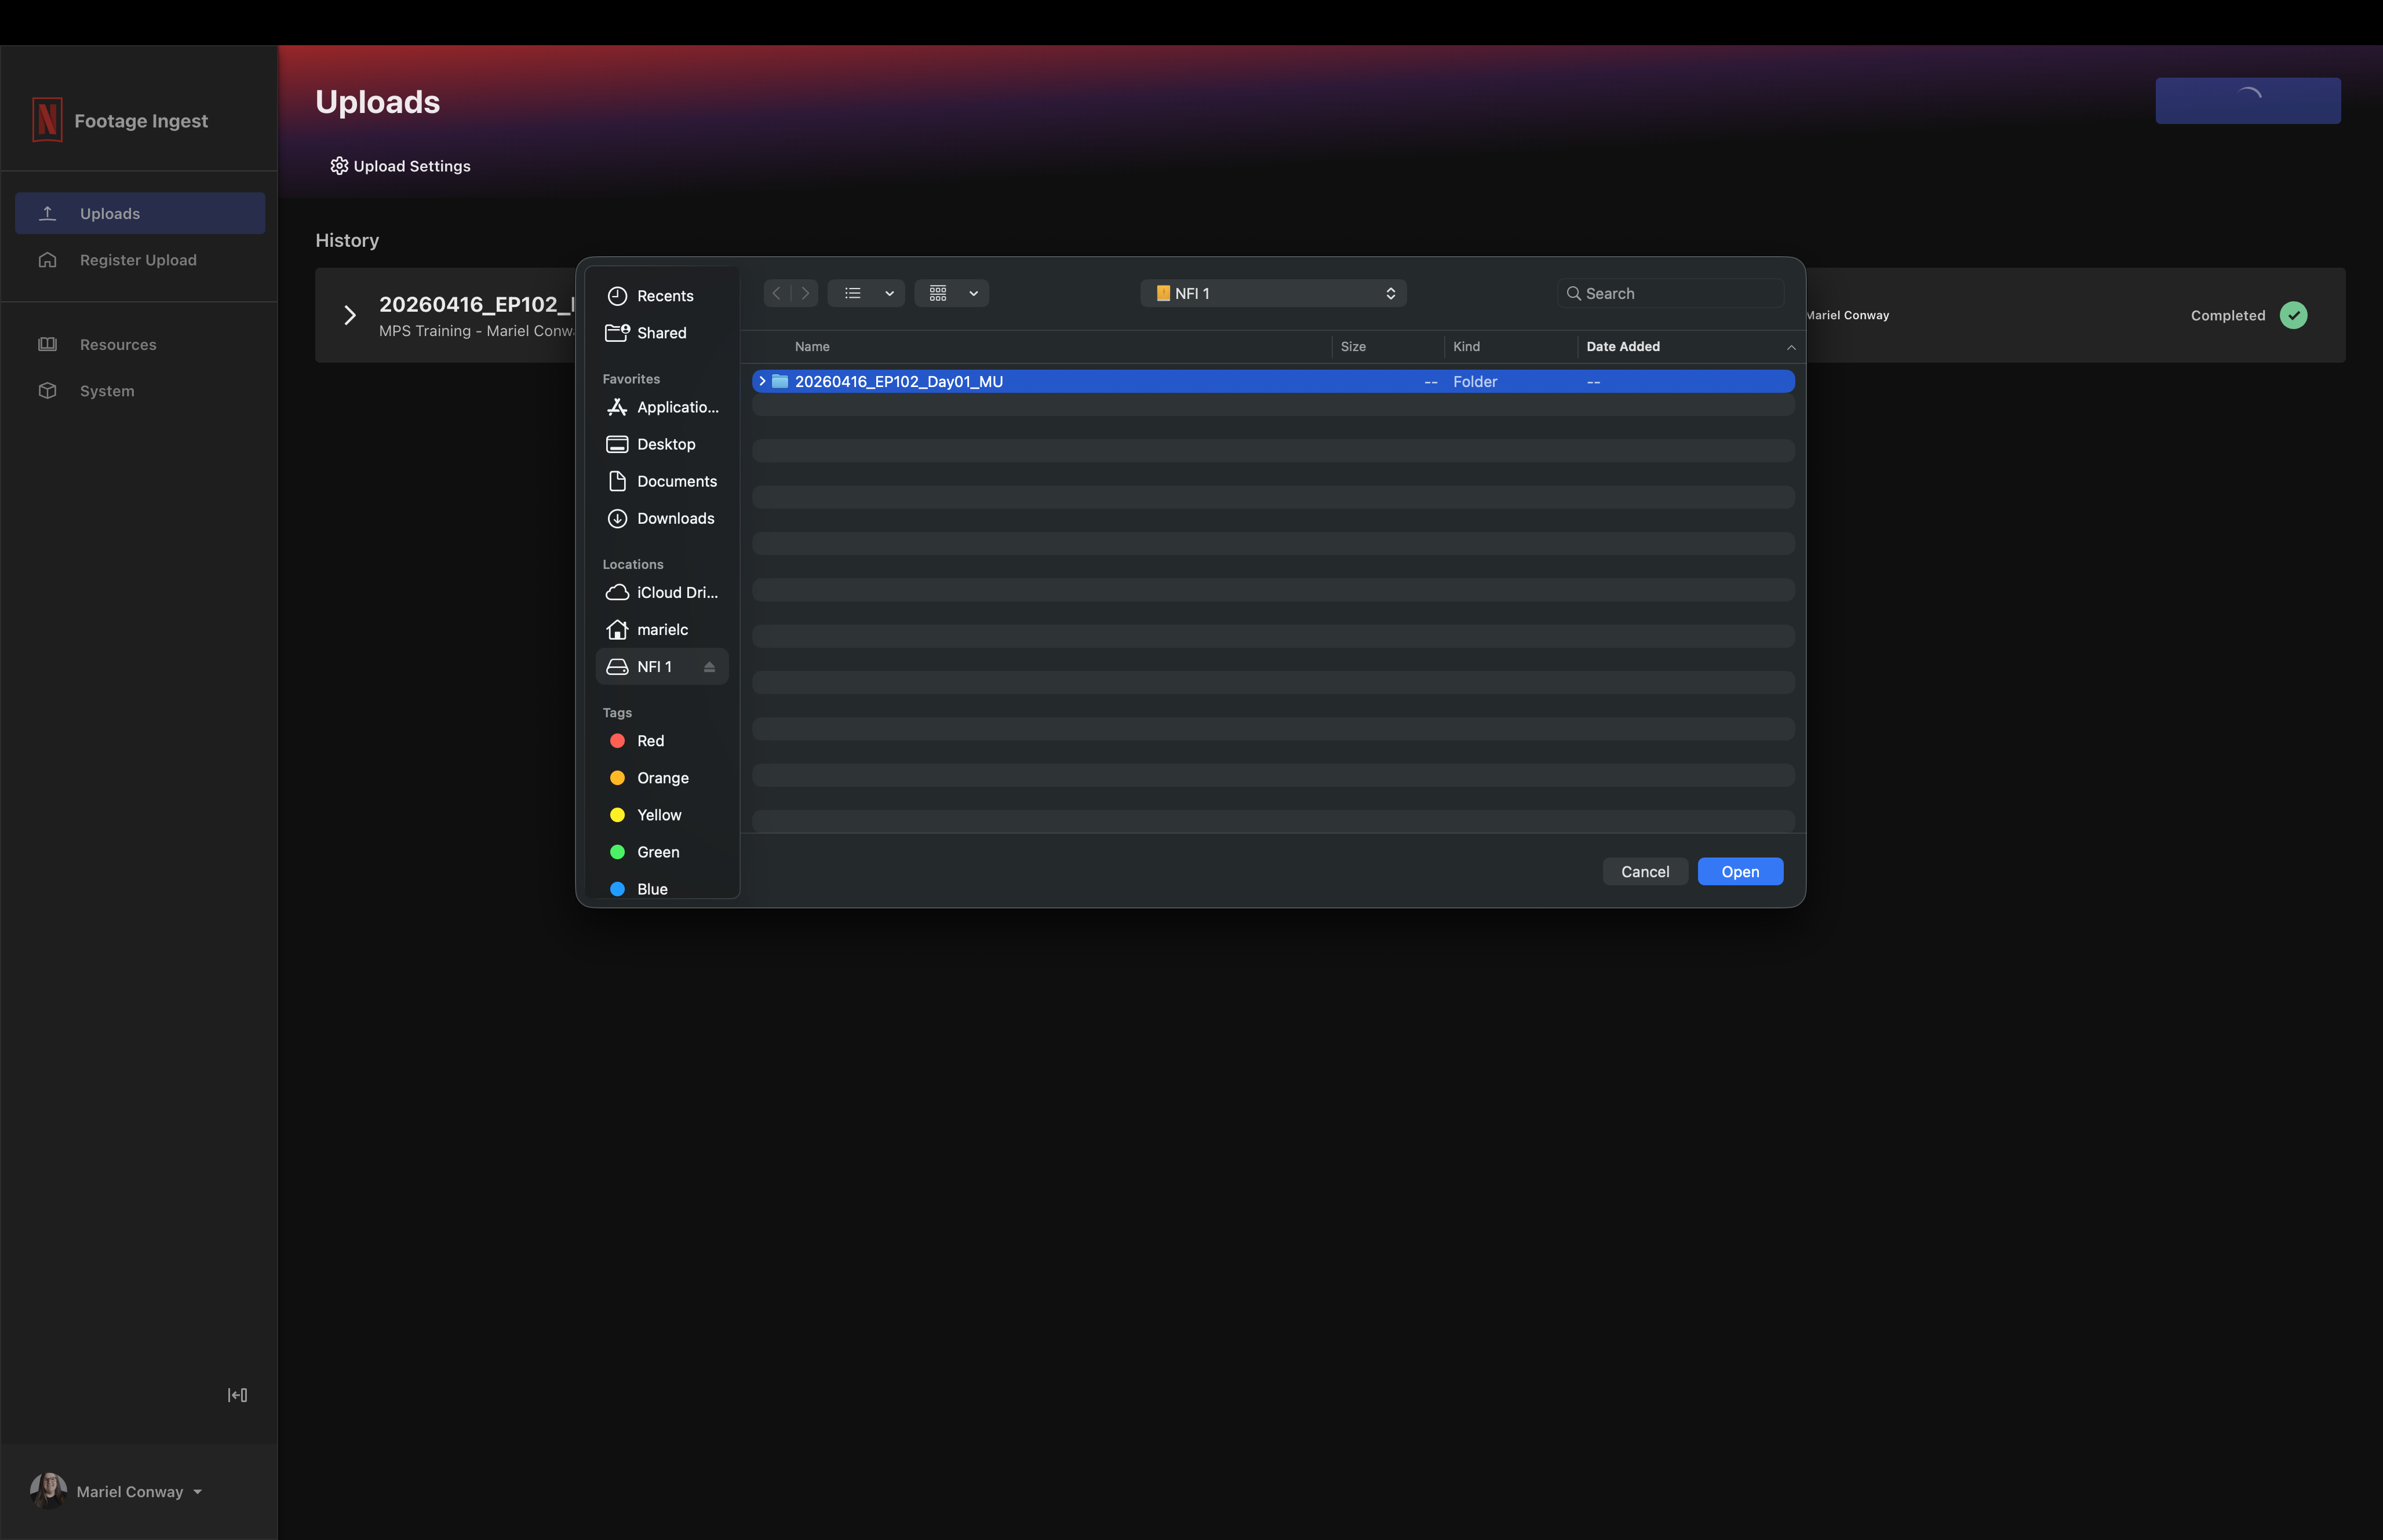Select the marielc home location
The width and height of the screenshot is (2383, 1540).
point(662,629)
